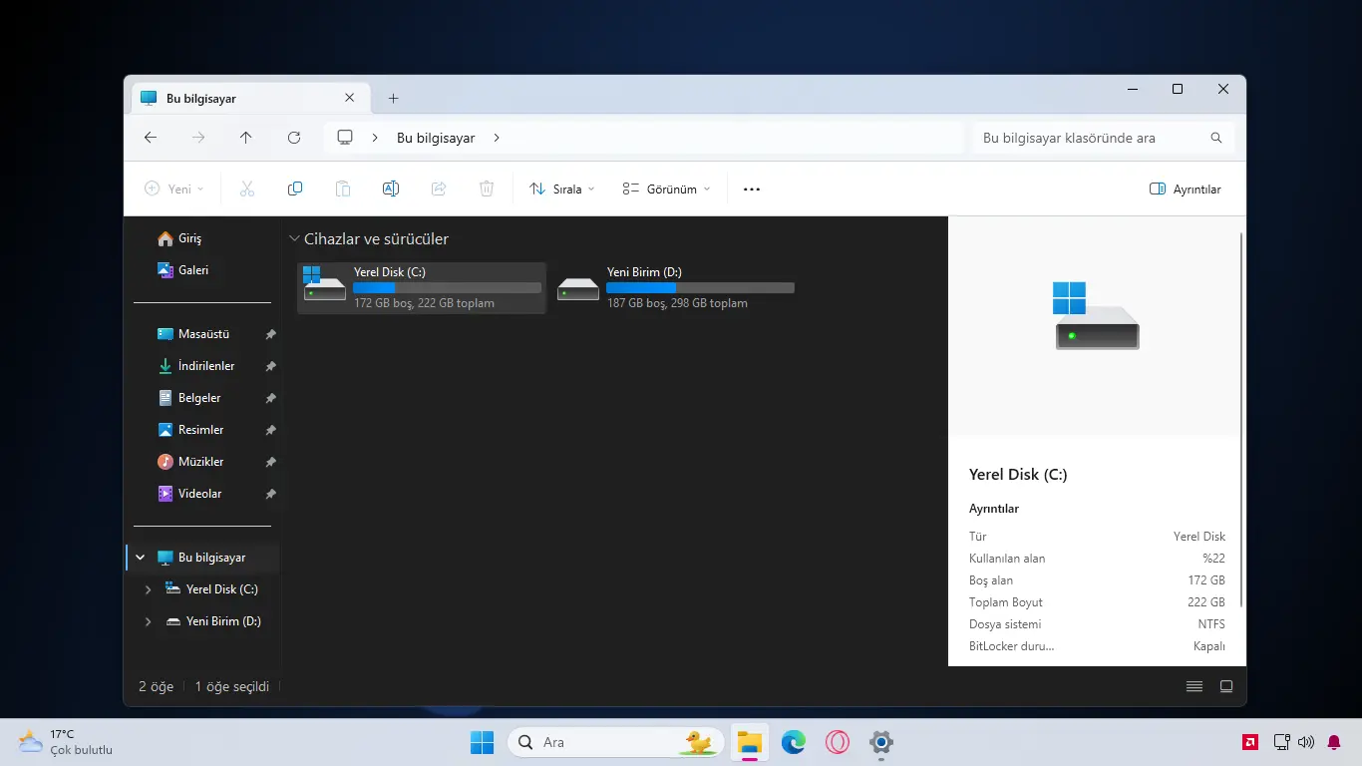Click the taskbar Ara search box

614,742
